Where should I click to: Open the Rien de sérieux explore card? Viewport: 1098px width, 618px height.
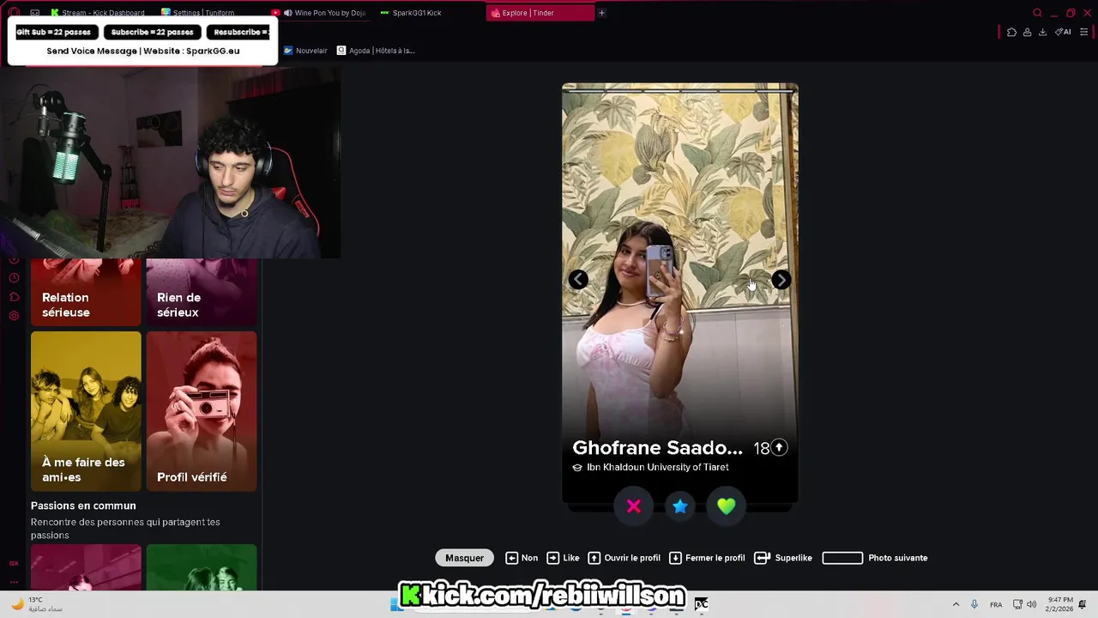pyautogui.click(x=202, y=292)
